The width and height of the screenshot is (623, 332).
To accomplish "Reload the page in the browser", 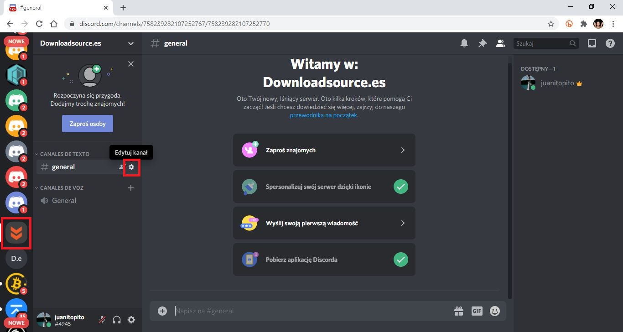I will point(39,24).
